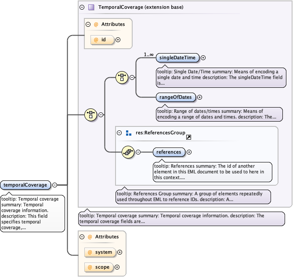Collapse the res:ReferencesGroup container
Screen dimensions: 300x277
click(x=119, y=133)
